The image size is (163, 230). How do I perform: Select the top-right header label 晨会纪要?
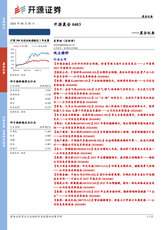coord(147,16)
